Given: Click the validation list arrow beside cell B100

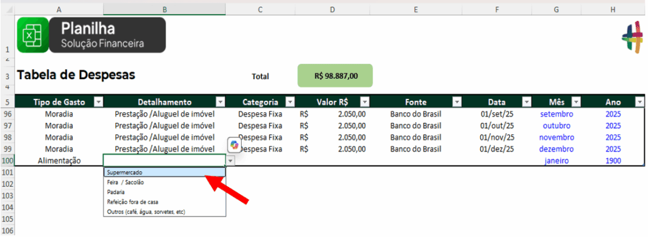Looking at the screenshot, I should pos(230,161).
